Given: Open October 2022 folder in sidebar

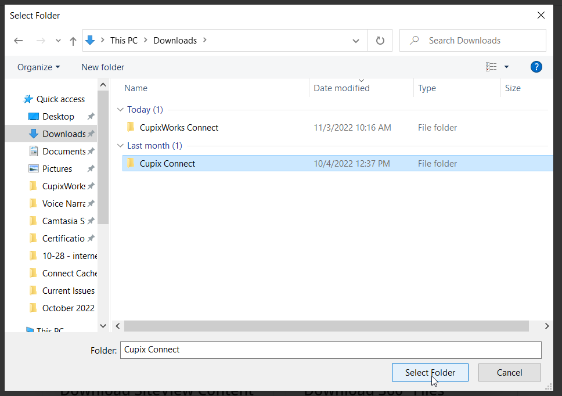Looking at the screenshot, I should 68,308.
